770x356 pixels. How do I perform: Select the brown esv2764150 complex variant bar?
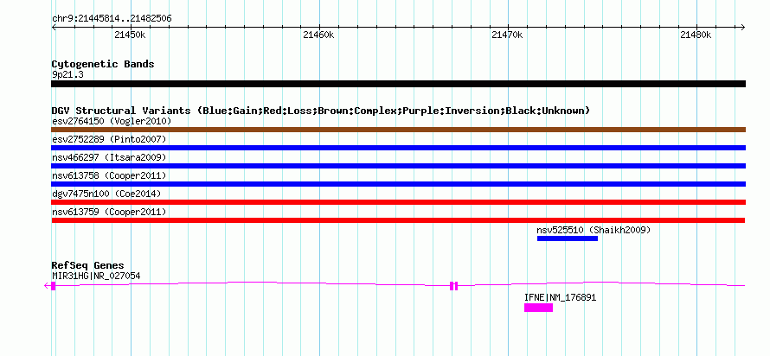click(x=399, y=130)
